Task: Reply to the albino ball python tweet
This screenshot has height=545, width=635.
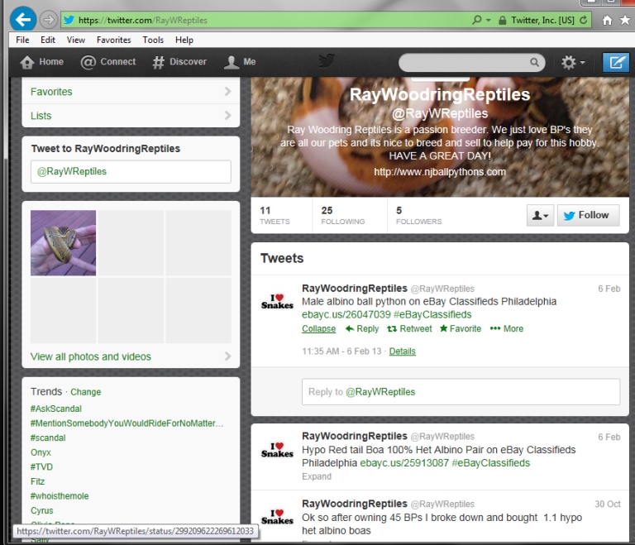Action: pyautogui.click(x=362, y=328)
